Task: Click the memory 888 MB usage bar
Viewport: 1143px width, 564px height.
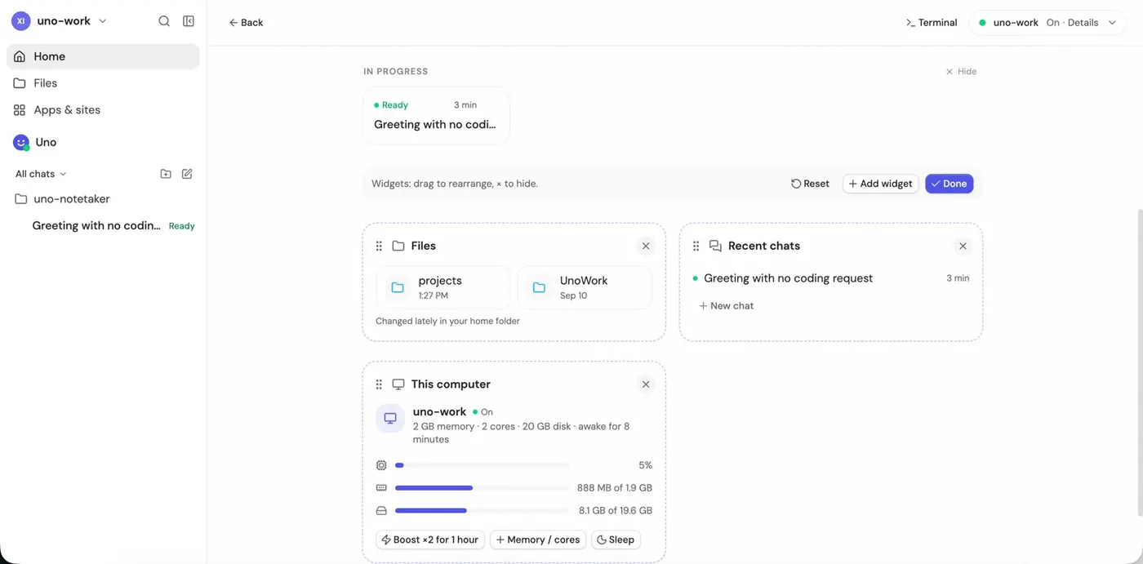Action: pyautogui.click(x=482, y=488)
